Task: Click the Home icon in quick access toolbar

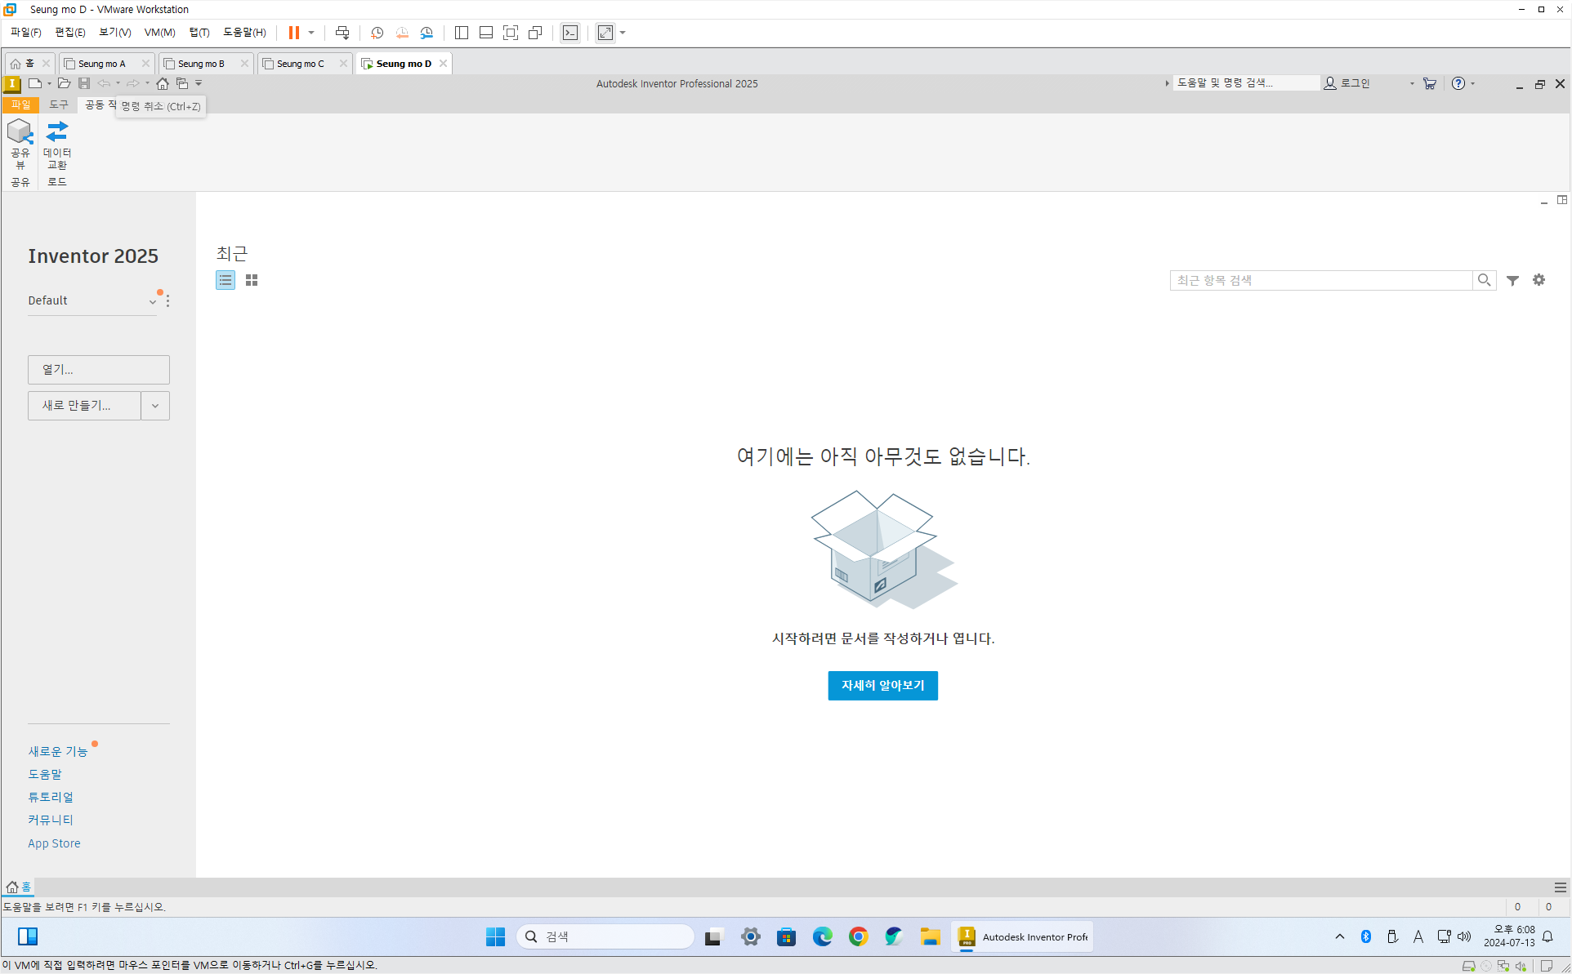Action: (x=163, y=83)
